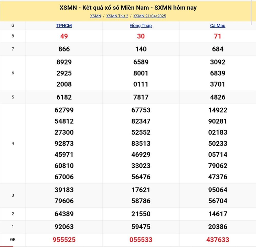This screenshot has width=256, height=247.
Task: Click the ĐB row label
Action: pos(13,240)
